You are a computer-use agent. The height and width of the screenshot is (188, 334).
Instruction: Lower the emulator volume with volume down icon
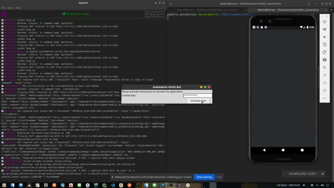324,37
